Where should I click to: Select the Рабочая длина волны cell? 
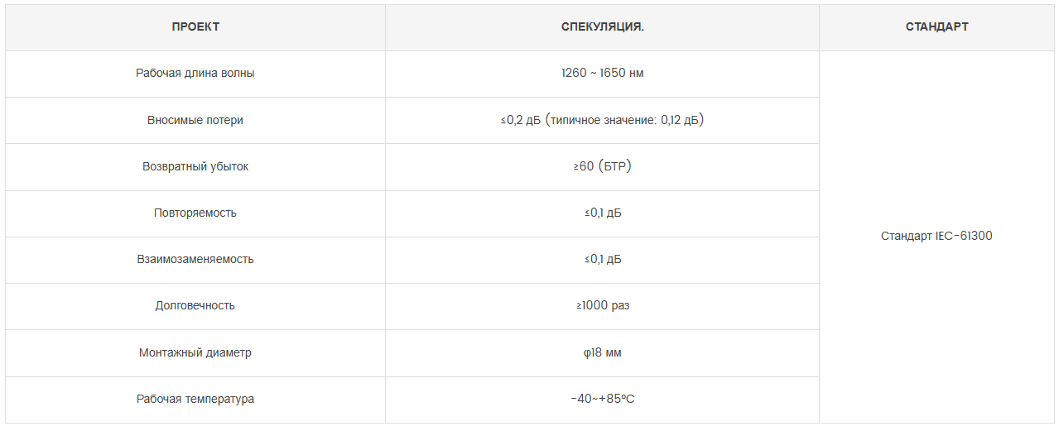point(195,73)
